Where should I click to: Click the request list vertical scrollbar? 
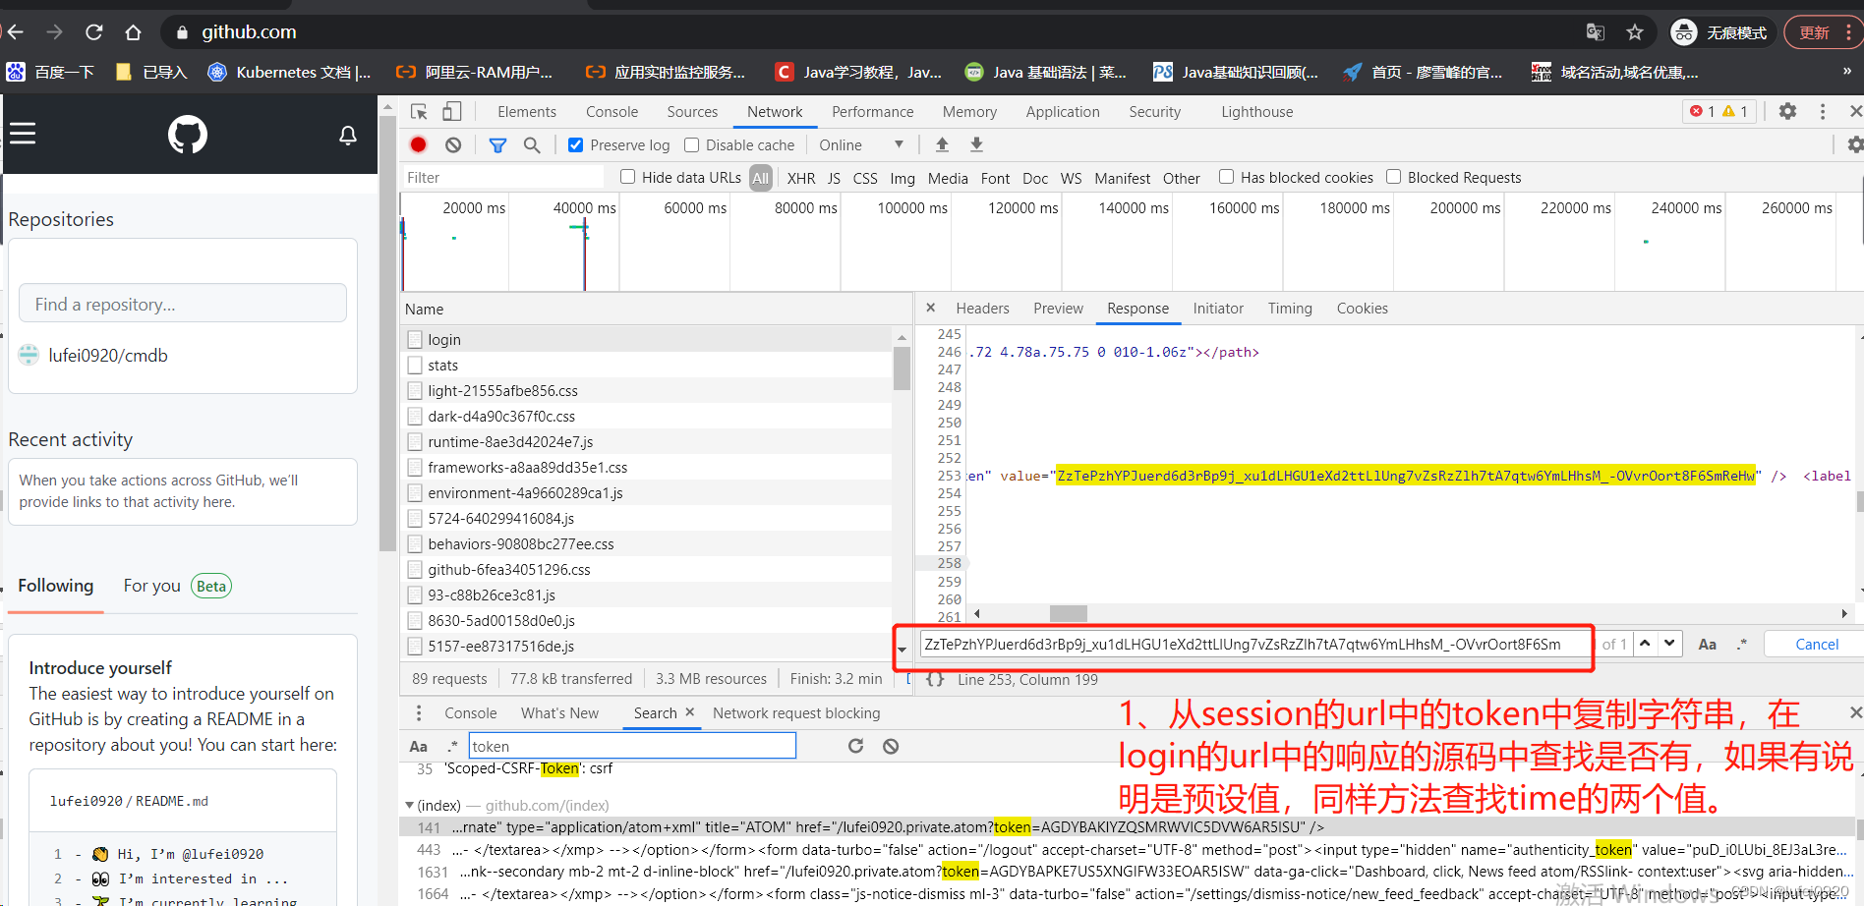(x=902, y=369)
